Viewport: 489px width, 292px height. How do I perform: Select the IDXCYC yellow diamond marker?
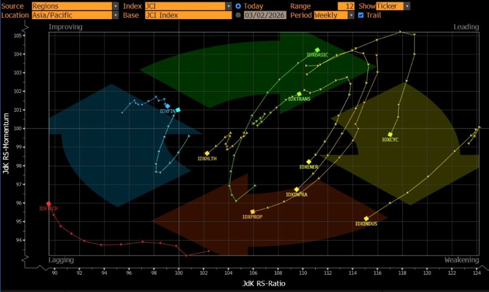point(390,135)
